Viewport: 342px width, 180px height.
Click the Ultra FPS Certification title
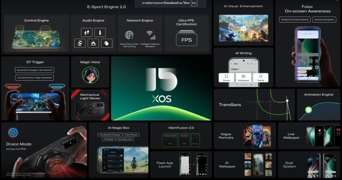coord(186,22)
